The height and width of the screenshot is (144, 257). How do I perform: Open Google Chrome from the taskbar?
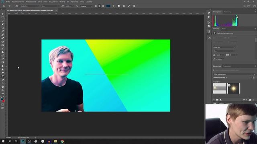[62, 141]
